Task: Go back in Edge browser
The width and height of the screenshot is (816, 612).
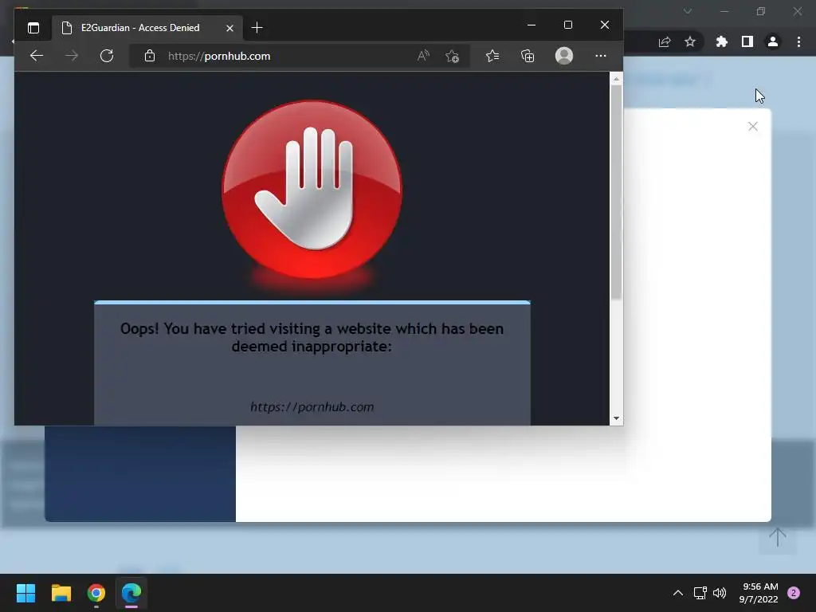Action: (37, 56)
